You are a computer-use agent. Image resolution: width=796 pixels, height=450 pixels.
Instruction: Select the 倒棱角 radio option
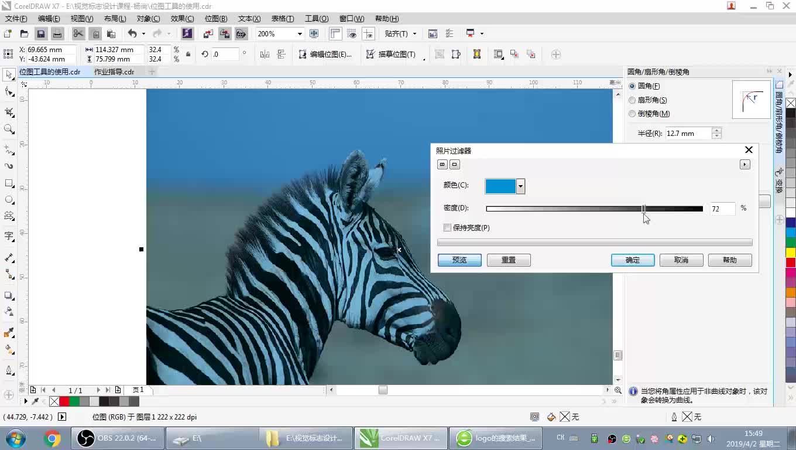pyautogui.click(x=632, y=114)
